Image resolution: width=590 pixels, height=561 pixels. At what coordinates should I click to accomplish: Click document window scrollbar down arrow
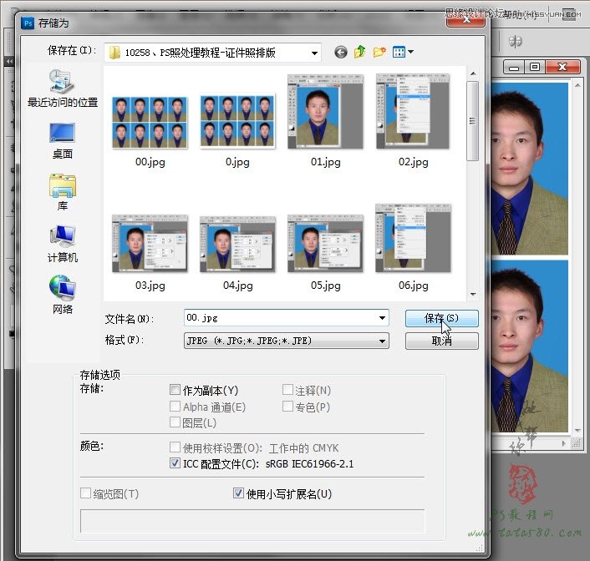pyautogui.click(x=577, y=431)
